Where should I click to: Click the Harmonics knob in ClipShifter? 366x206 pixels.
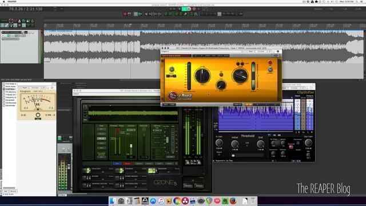click(273, 153)
